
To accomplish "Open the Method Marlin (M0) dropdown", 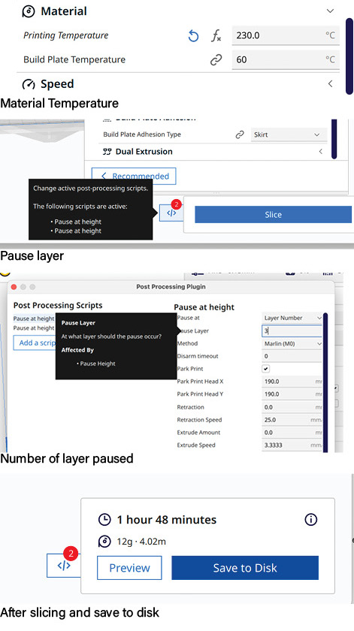I will [292, 344].
